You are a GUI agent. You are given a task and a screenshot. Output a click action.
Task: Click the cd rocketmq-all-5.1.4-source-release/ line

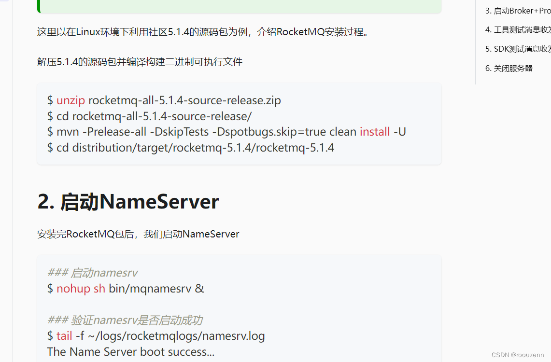coord(149,116)
